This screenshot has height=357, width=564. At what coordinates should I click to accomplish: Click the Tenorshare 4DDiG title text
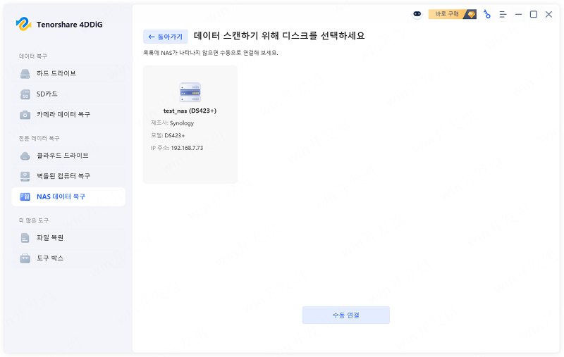pyautogui.click(x=69, y=25)
